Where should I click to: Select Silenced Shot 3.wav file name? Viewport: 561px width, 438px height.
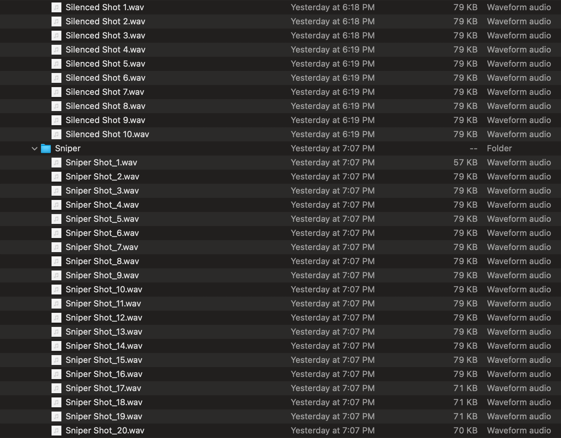click(x=105, y=36)
